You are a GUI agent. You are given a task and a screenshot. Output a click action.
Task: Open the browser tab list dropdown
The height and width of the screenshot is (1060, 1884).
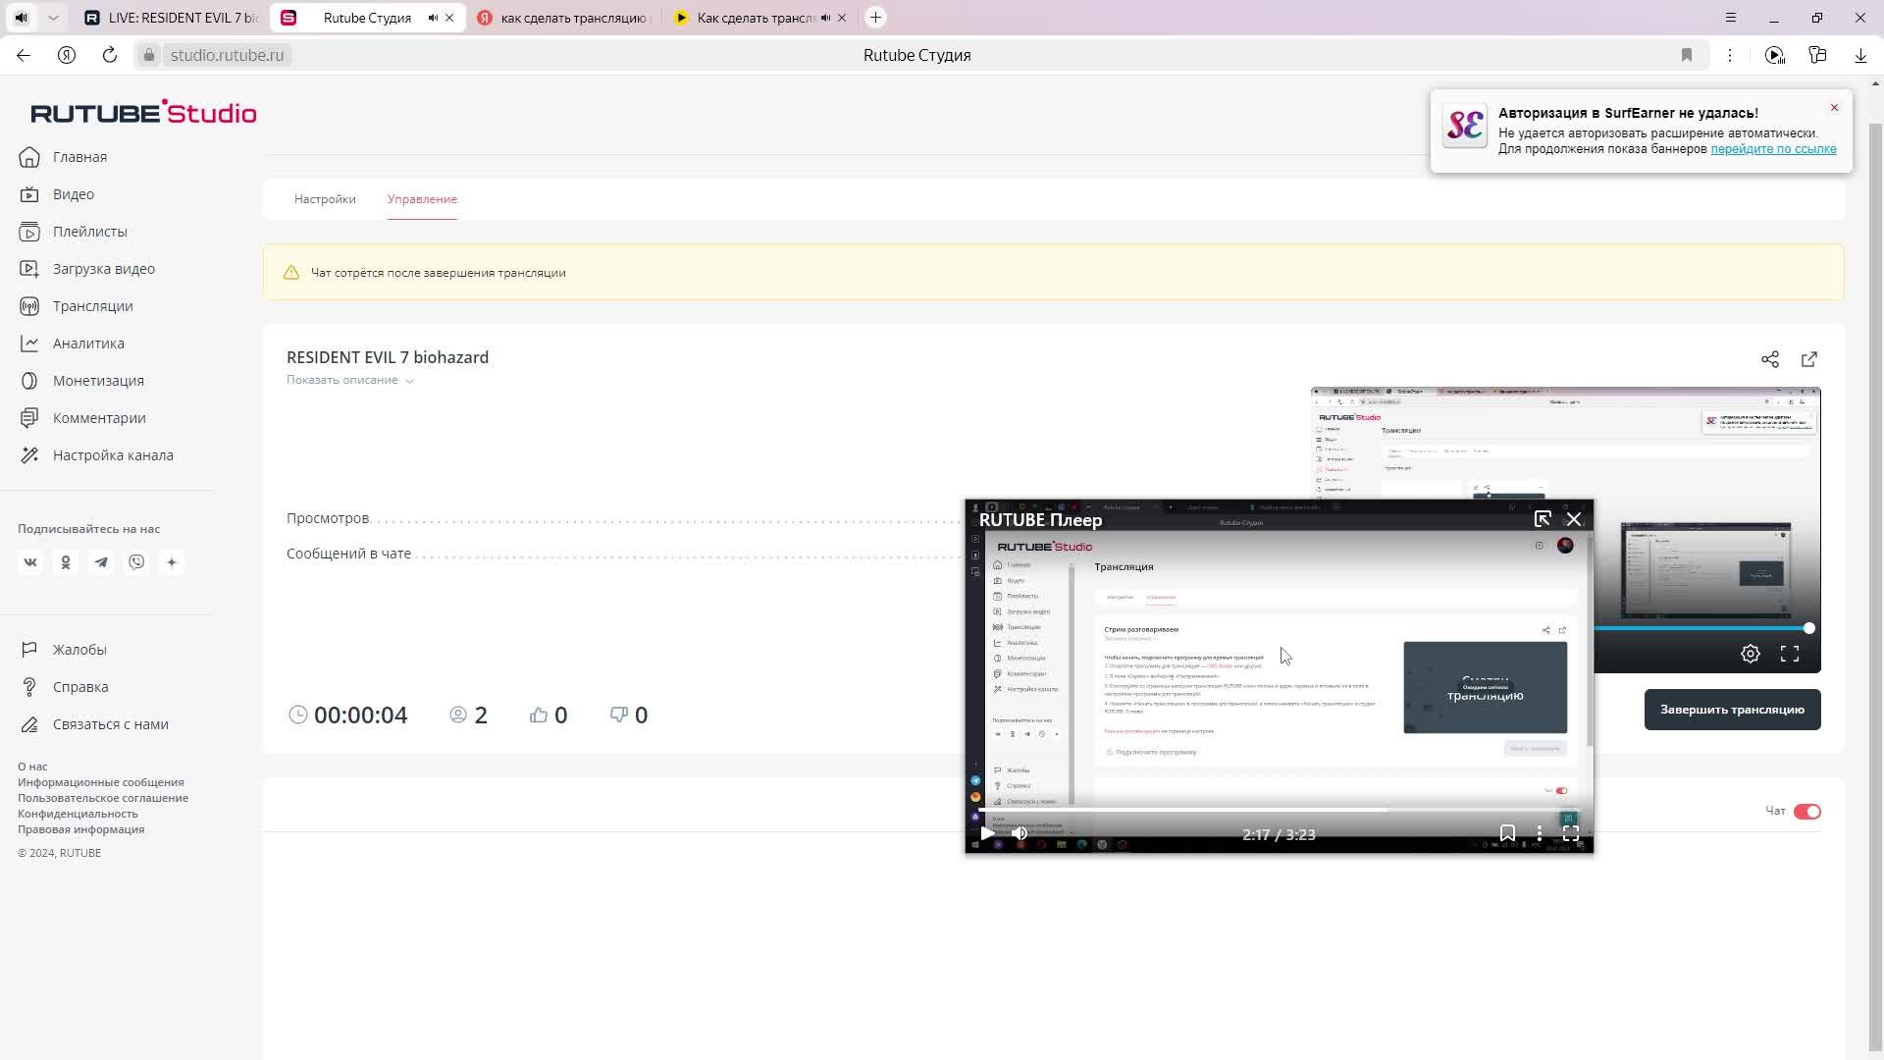pyautogui.click(x=53, y=18)
